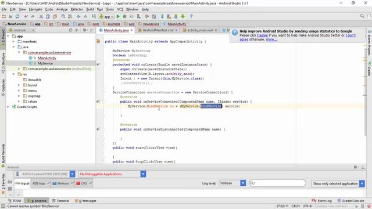Open the VCS menu
372x209 pixels.
pos(120,9)
